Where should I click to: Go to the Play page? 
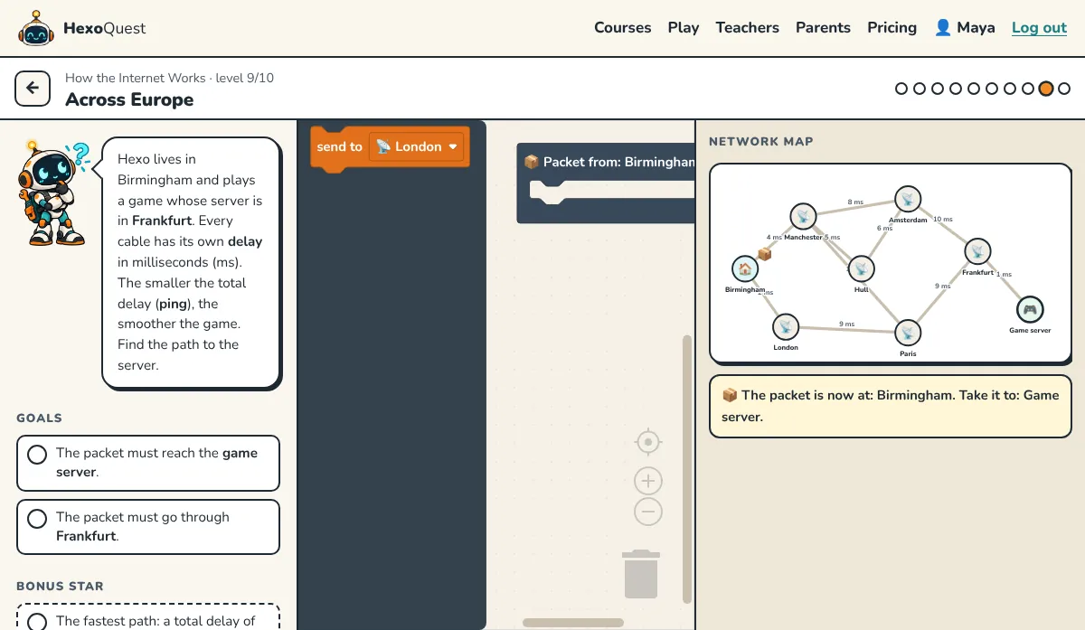684,28
